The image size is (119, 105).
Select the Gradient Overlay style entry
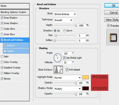(12, 68)
